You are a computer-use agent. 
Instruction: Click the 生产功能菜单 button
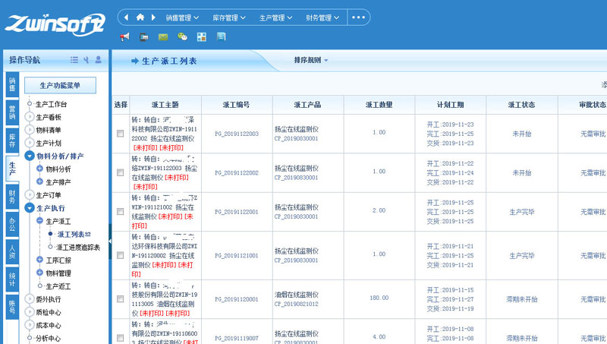(x=59, y=85)
